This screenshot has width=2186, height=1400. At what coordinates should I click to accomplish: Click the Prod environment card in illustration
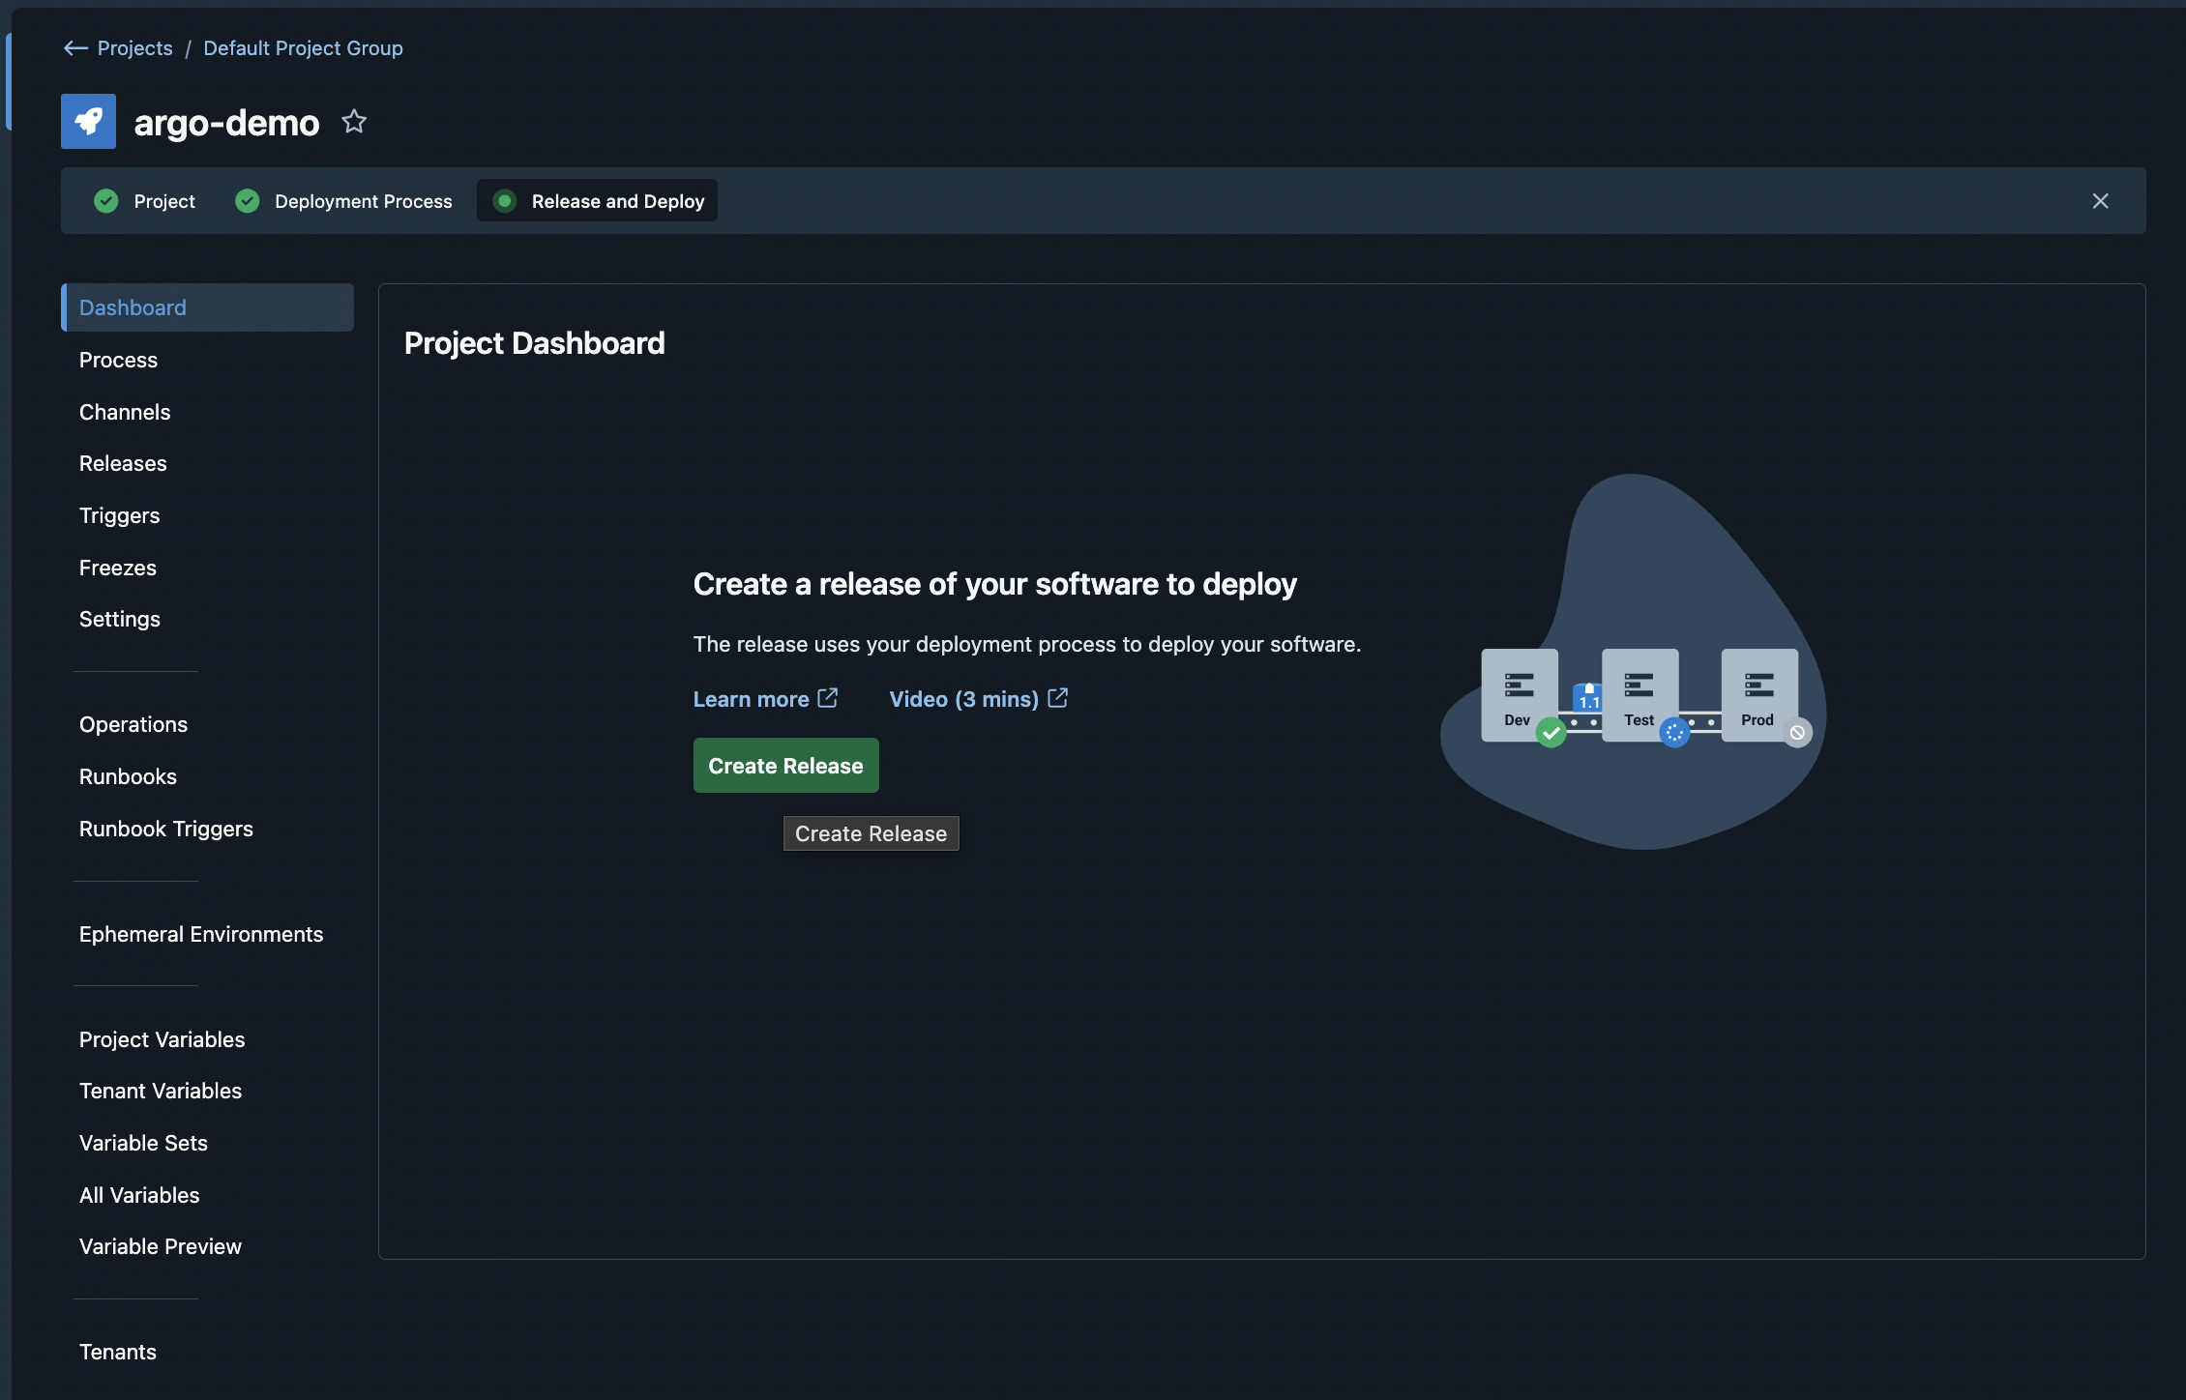[x=1759, y=695]
